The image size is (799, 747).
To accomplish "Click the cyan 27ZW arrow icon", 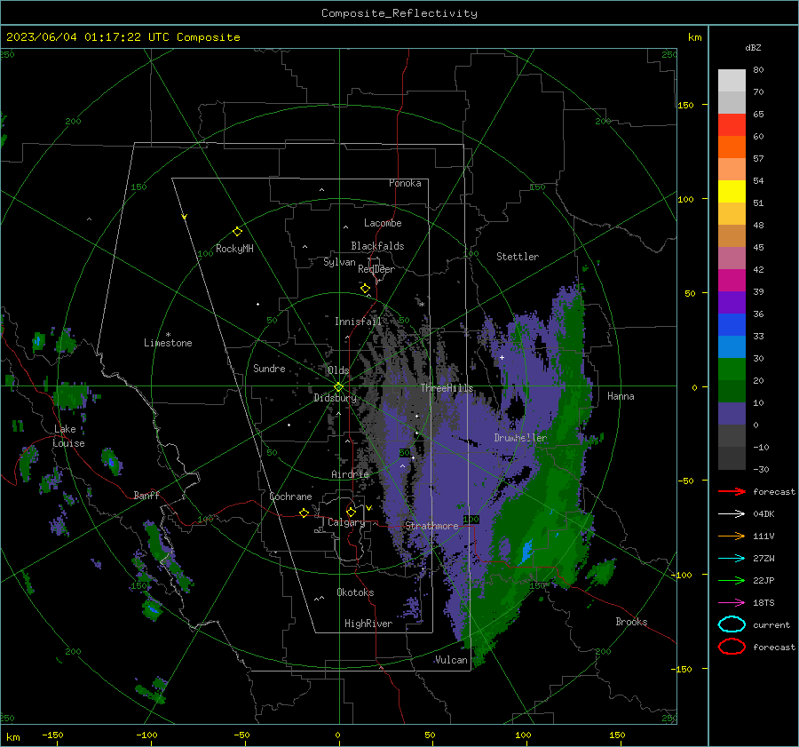I will pyautogui.click(x=732, y=559).
